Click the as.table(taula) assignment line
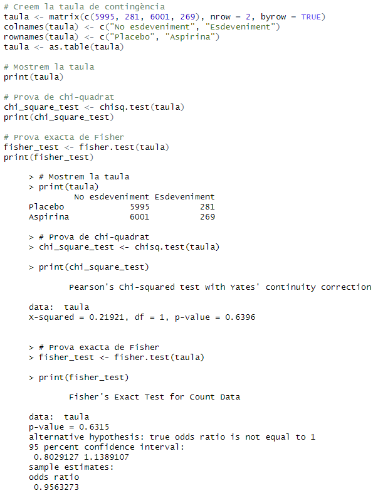This screenshot has height=498, width=378. pos(63,47)
